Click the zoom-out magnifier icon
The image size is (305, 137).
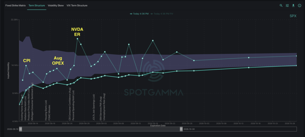tap(281, 5)
